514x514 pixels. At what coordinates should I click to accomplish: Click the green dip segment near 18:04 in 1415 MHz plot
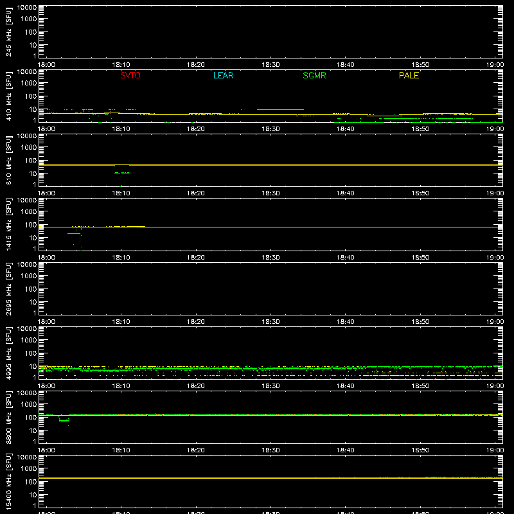(x=74, y=233)
